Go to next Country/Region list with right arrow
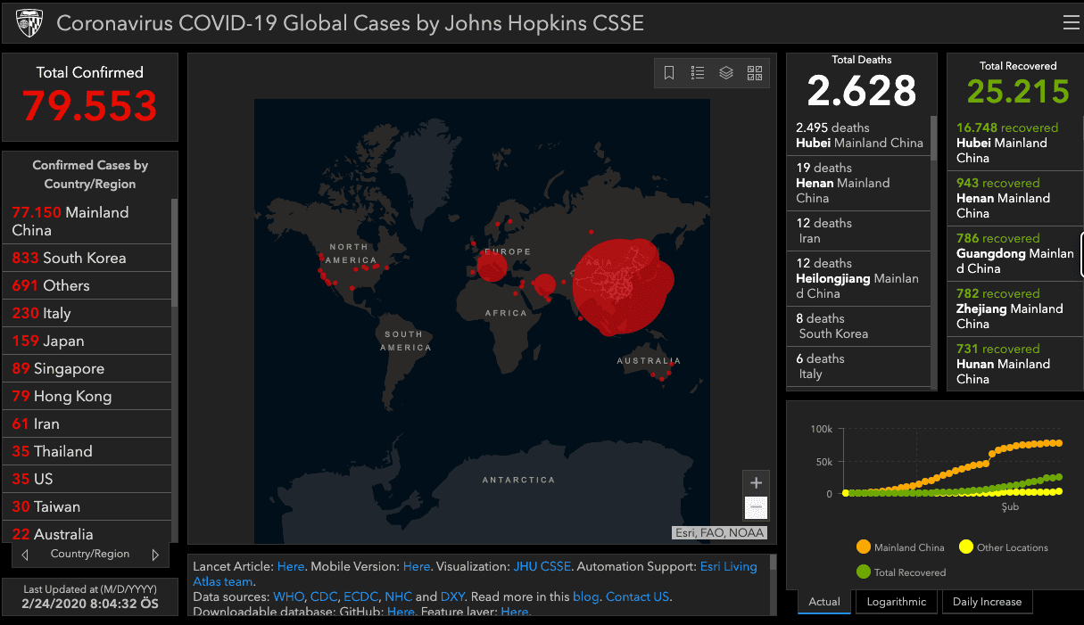This screenshot has width=1084, height=625. [x=155, y=555]
